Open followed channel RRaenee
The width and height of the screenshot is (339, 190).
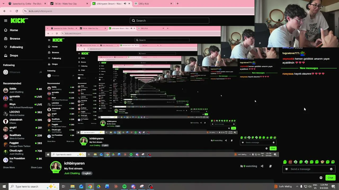[23, 72]
